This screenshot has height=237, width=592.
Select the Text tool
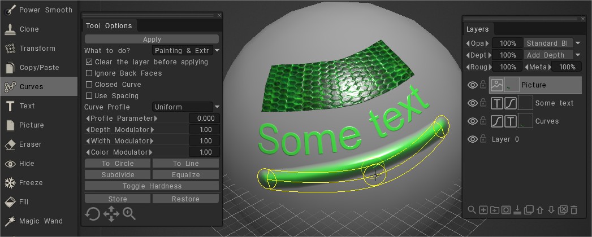tap(38, 106)
